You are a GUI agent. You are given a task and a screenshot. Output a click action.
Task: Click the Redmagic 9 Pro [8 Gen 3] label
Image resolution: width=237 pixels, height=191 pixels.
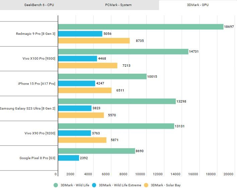[x=36, y=34]
